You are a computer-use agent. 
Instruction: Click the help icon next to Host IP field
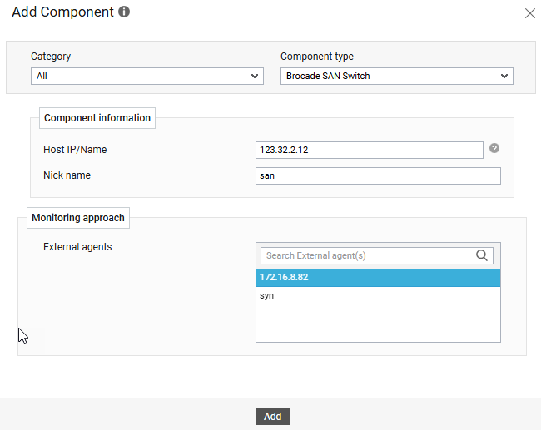(494, 148)
